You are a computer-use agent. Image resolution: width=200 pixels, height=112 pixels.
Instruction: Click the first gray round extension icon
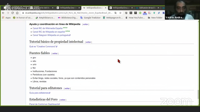tap(126, 13)
